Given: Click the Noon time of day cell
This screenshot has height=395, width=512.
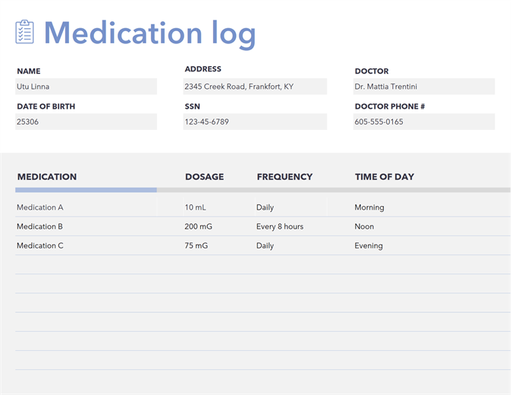Looking at the screenshot, I should (x=365, y=226).
